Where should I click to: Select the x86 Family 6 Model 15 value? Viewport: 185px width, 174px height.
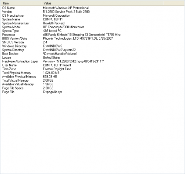click(82, 35)
